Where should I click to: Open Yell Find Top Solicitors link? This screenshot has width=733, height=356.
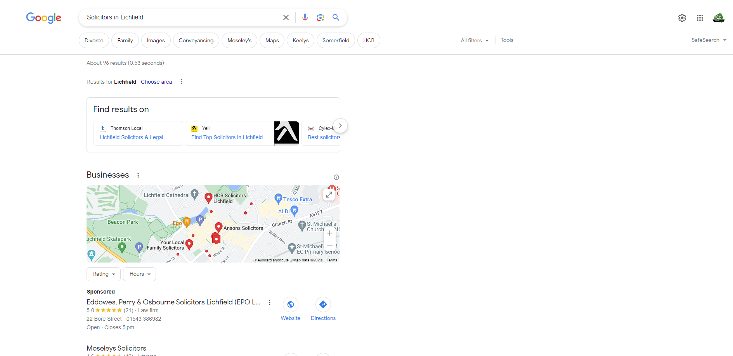pyautogui.click(x=230, y=137)
